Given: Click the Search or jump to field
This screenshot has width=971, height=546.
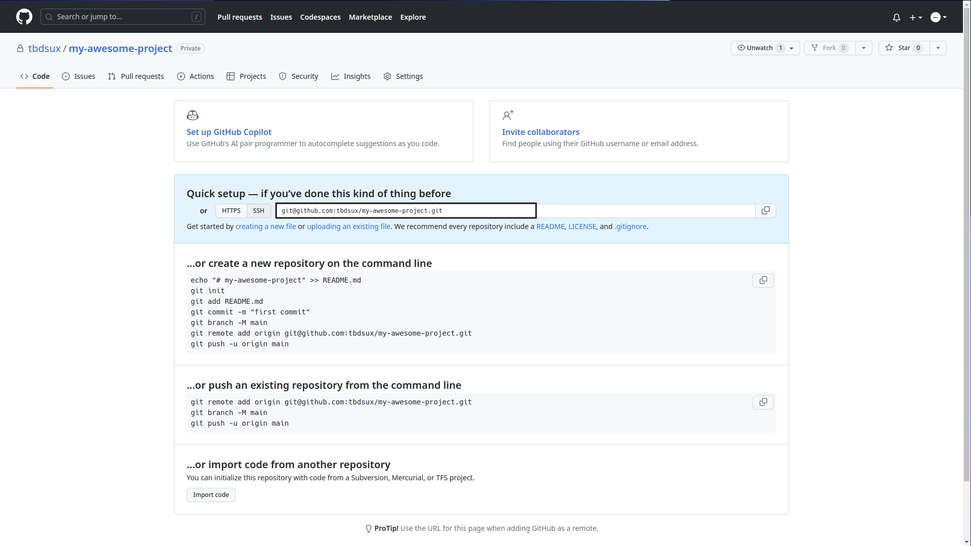Looking at the screenshot, I should click(x=123, y=17).
